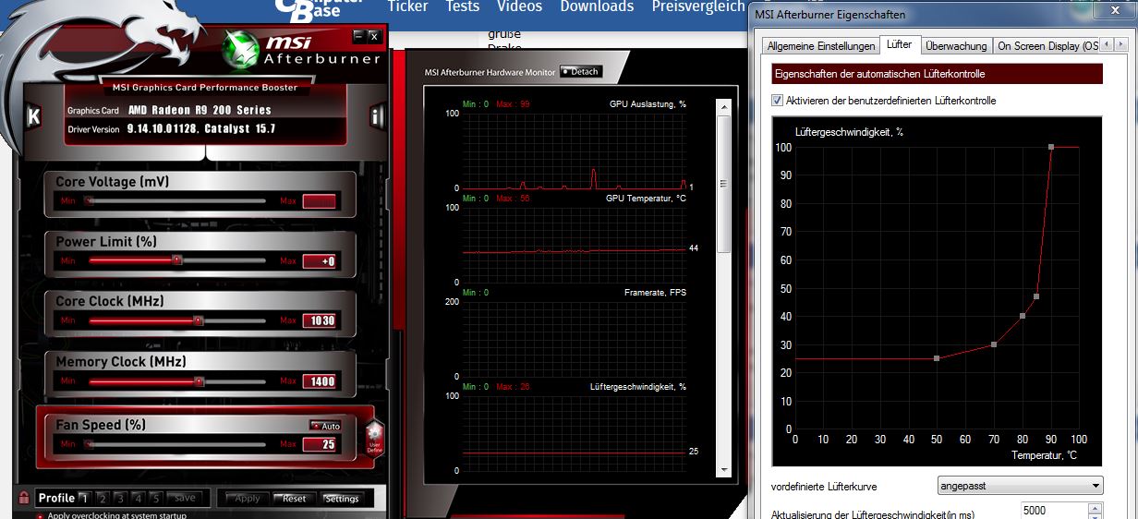Click the Core Clock 1030 value field
This screenshot has height=519, width=1138.
(x=320, y=320)
